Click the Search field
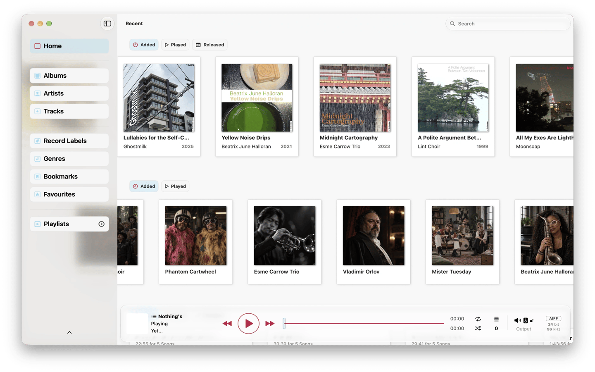This screenshot has width=595, height=372. 508,24
